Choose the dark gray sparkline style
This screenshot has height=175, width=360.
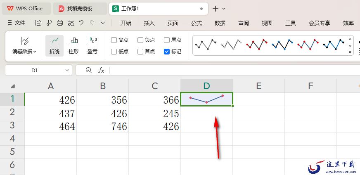pyautogui.click(x=206, y=45)
